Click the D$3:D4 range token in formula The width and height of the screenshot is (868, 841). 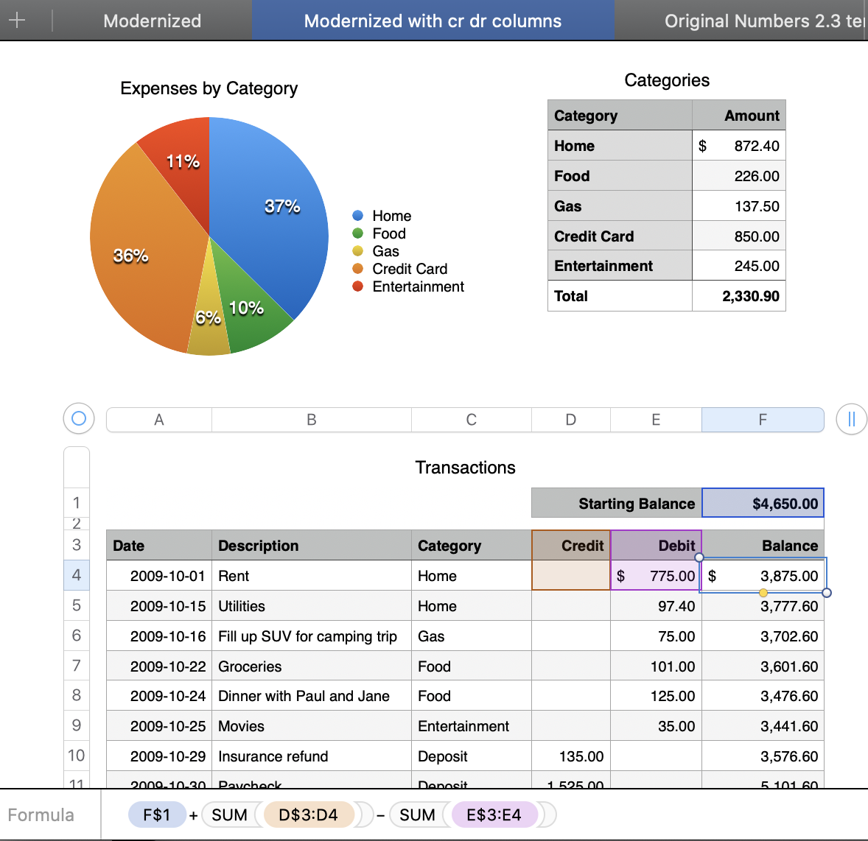[x=308, y=815]
